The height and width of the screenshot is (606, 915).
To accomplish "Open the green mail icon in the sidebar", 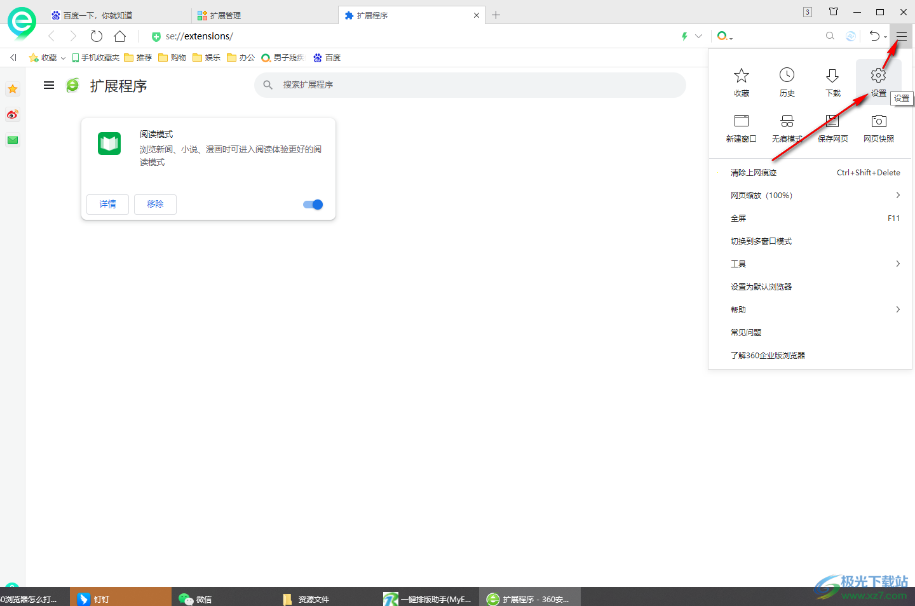I will coord(13,140).
